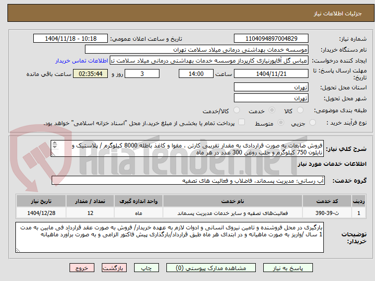Open مشاهده مدارک پیوستی (0) button

(x=211, y=268)
